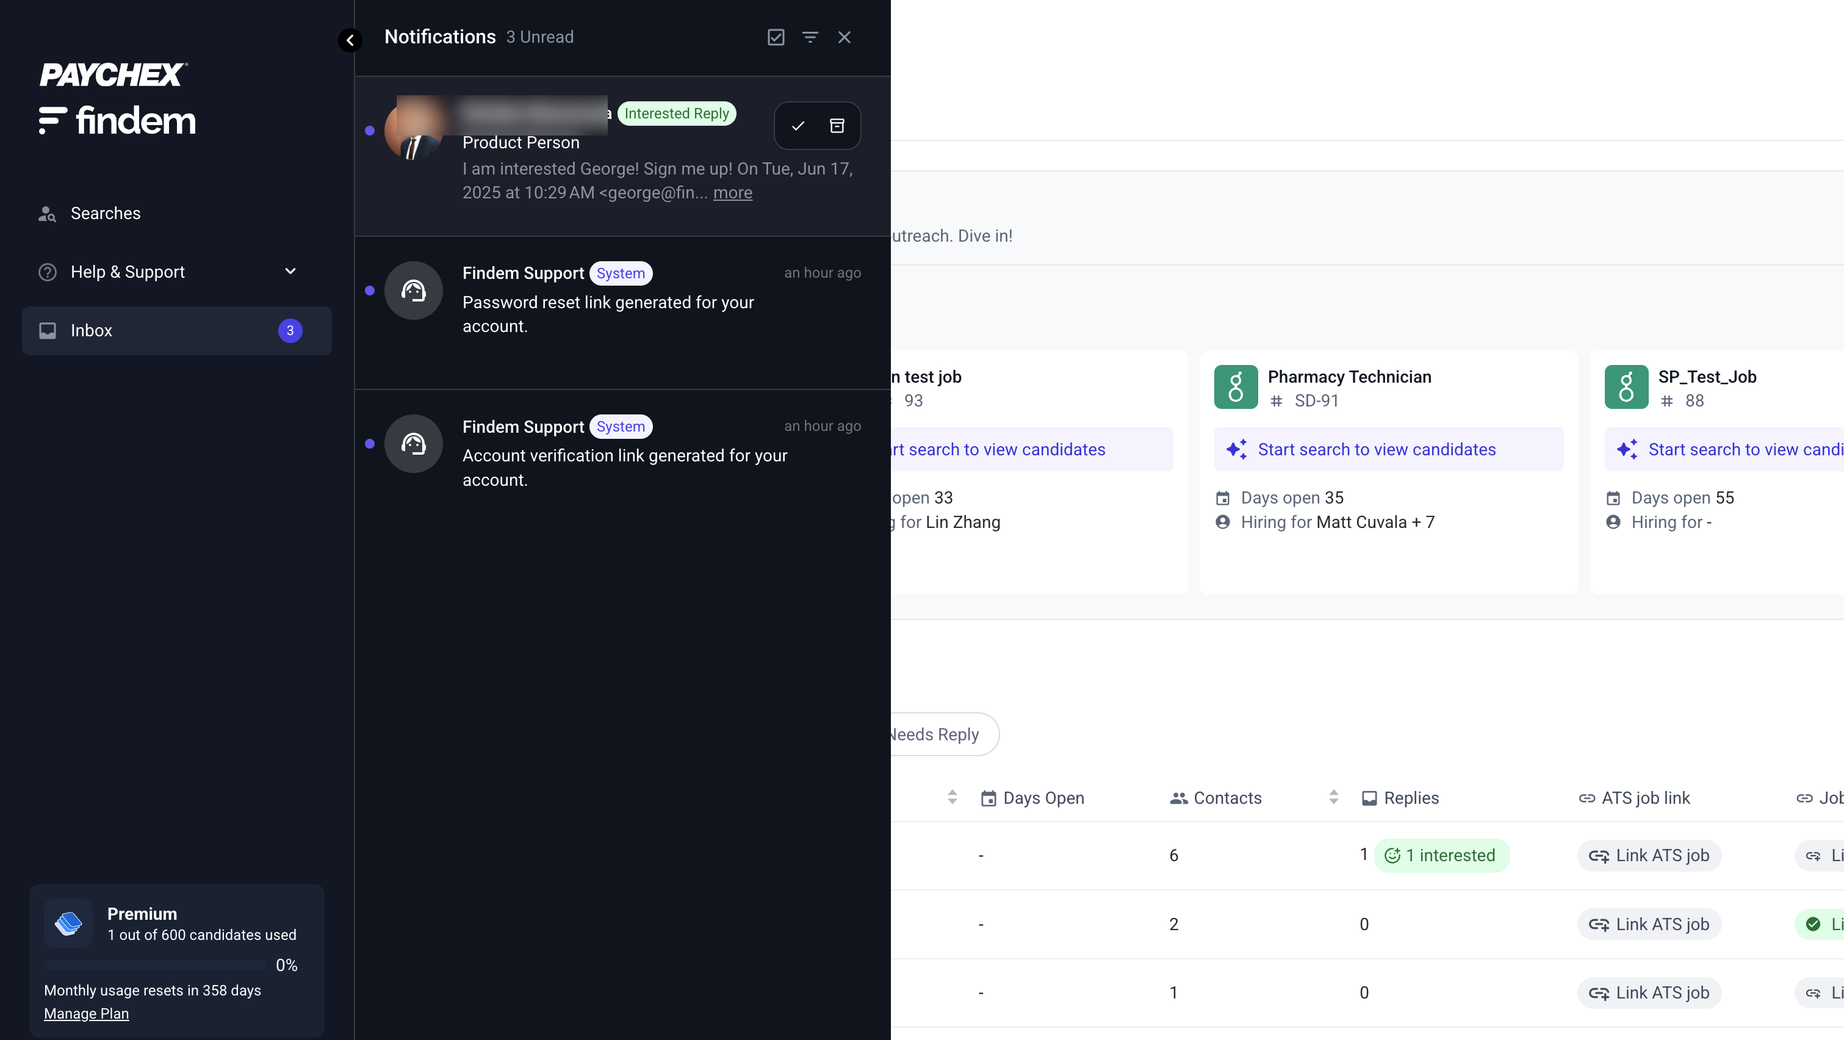Open the Inbox from the sidebar

[91, 330]
